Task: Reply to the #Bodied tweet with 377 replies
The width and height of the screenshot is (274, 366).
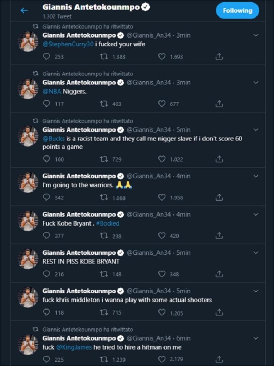Action: [x=47, y=236]
